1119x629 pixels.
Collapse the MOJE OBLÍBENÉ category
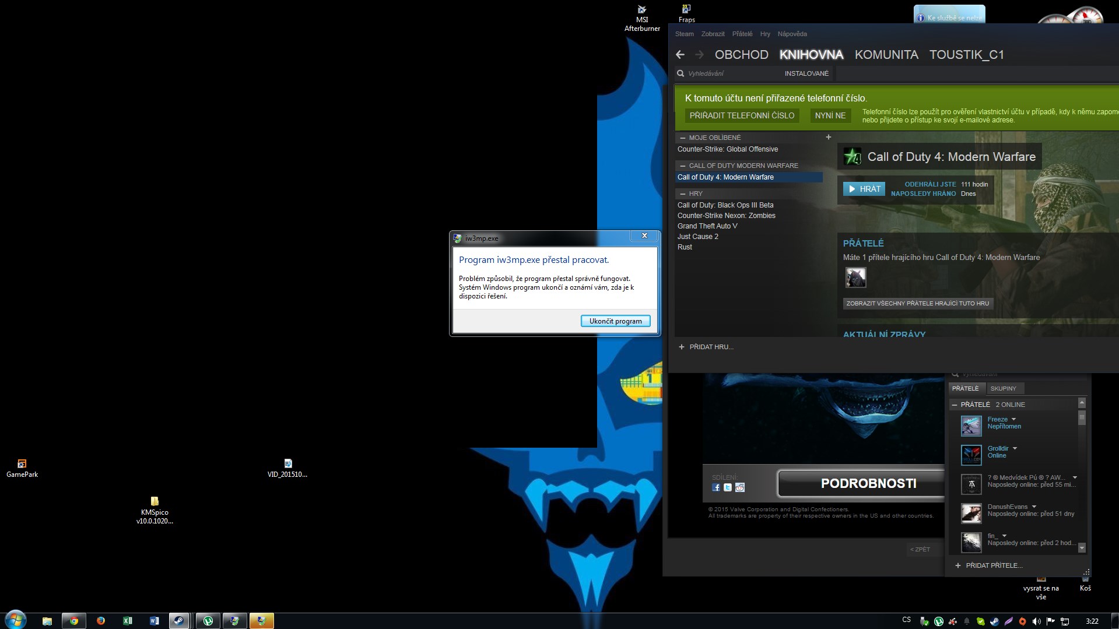[x=682, y=138]
